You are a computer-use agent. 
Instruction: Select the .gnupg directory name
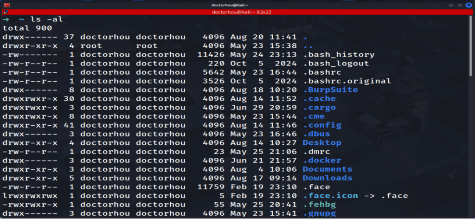[x=320, y=213]
